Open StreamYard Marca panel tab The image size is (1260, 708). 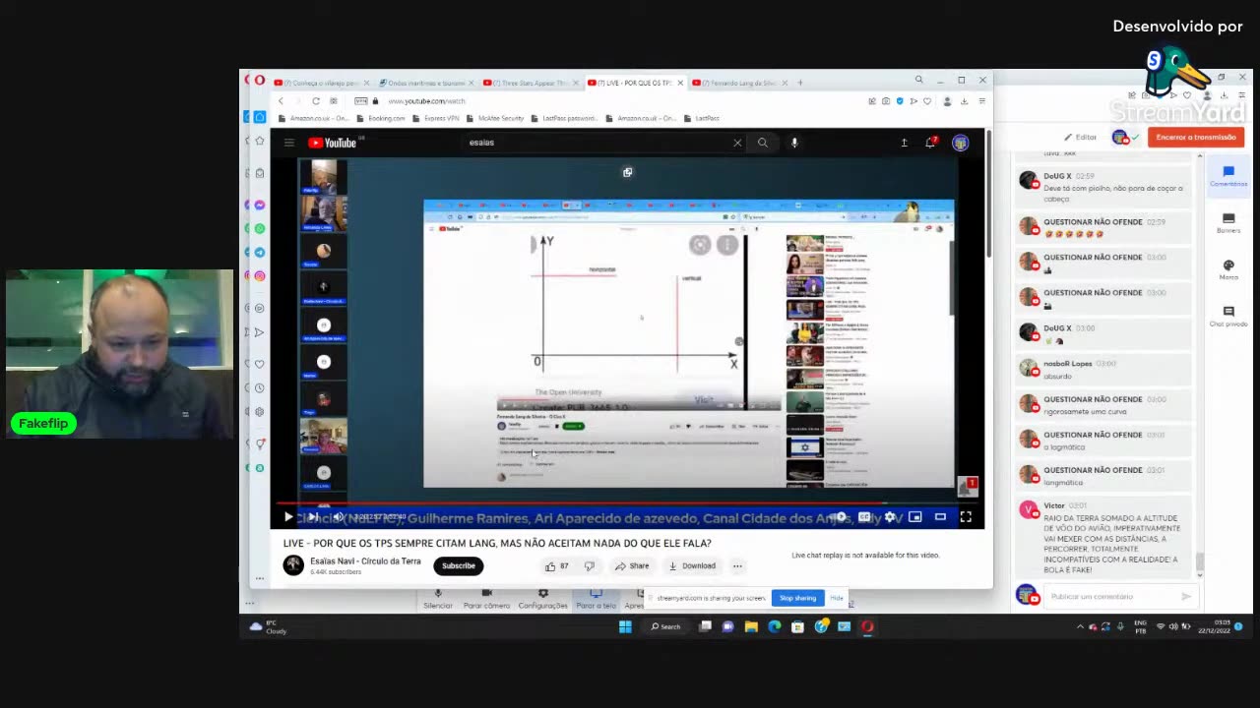pyautogui.click(x=1228, y=270)
